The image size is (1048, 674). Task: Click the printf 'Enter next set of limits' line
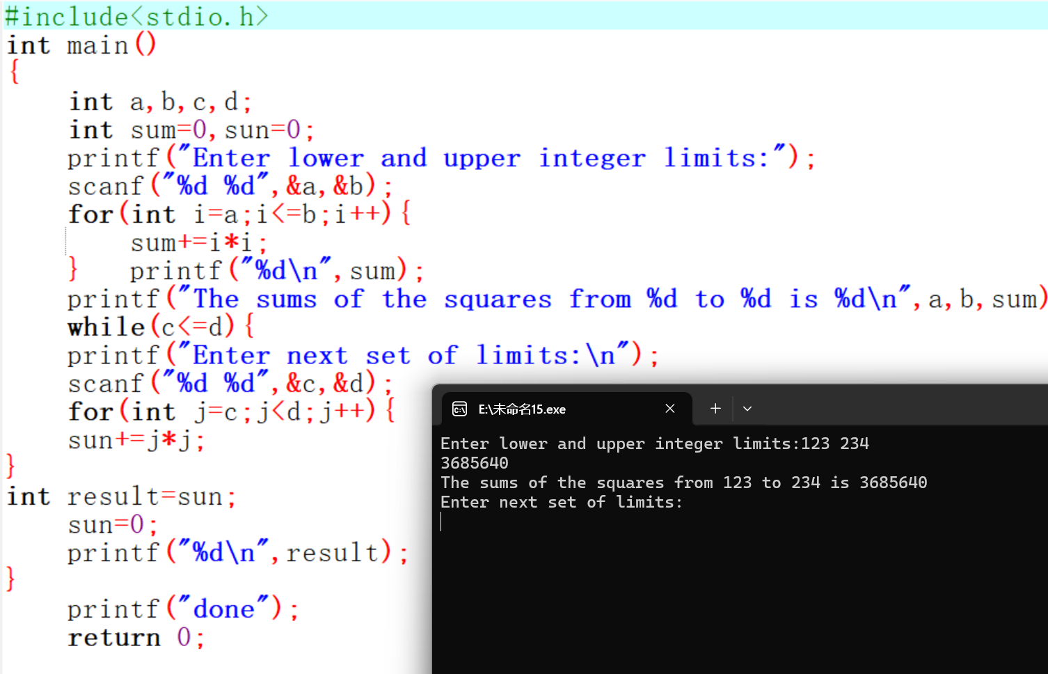pos(363,355)
